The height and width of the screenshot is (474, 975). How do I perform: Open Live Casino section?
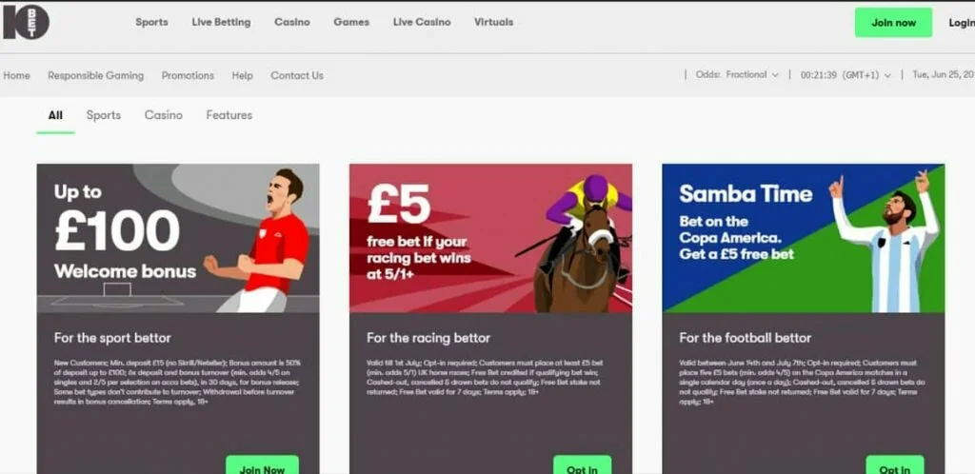tap(422, 22)
